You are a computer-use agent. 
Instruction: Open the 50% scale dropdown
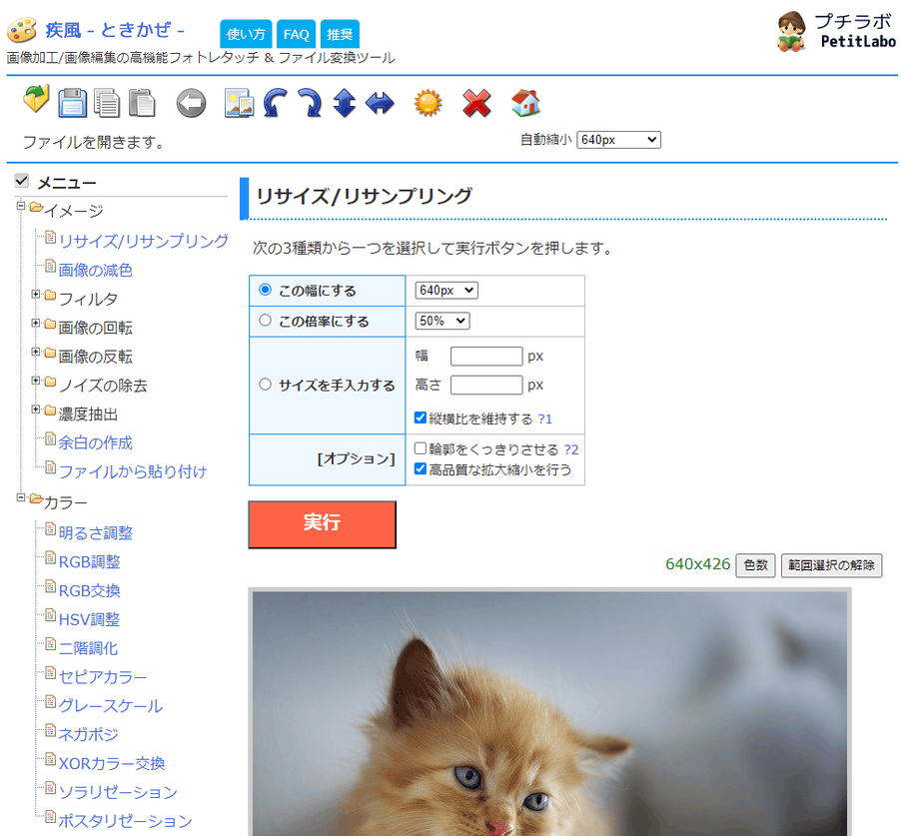443,321
